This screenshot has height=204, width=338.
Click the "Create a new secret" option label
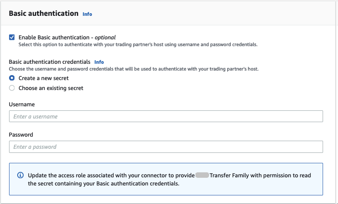coord(43,78)
